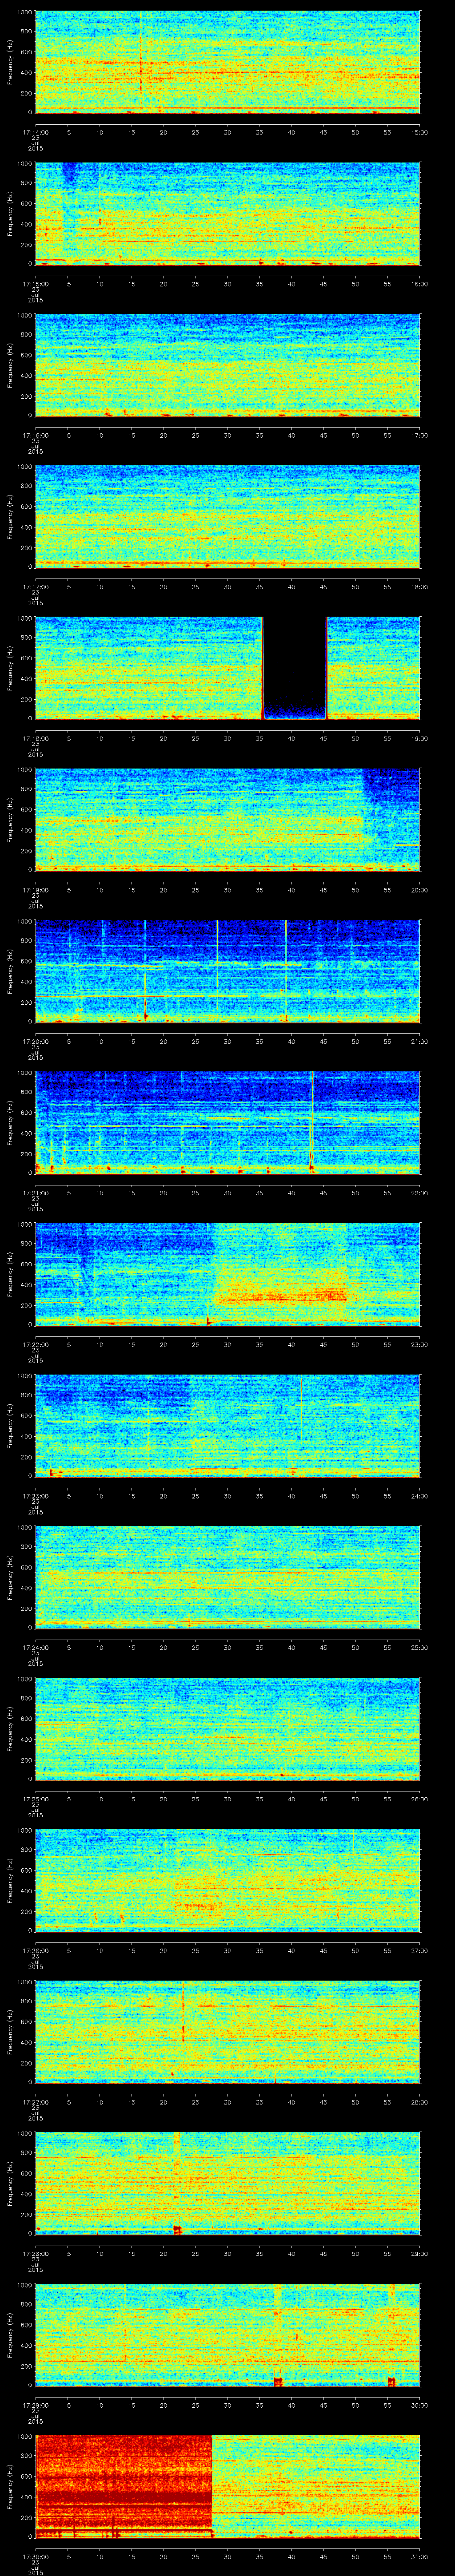The image size is (455, 2576).
Task: Click the 17:18:00 start time label
Action: click(x=35, y=738)
